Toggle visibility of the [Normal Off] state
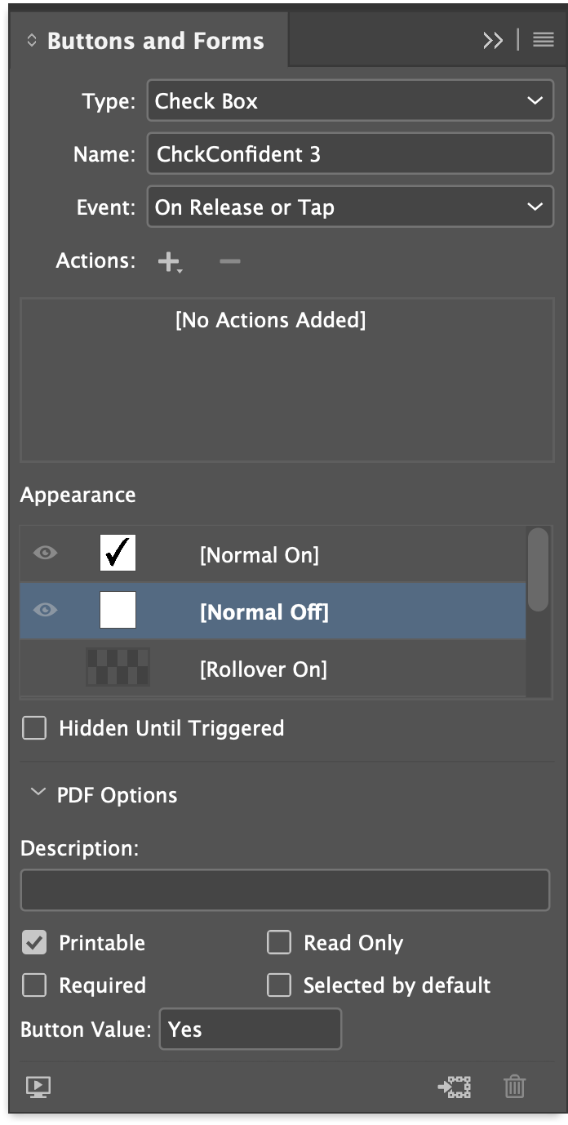The image size is (568, 1125). pos(45,610)
